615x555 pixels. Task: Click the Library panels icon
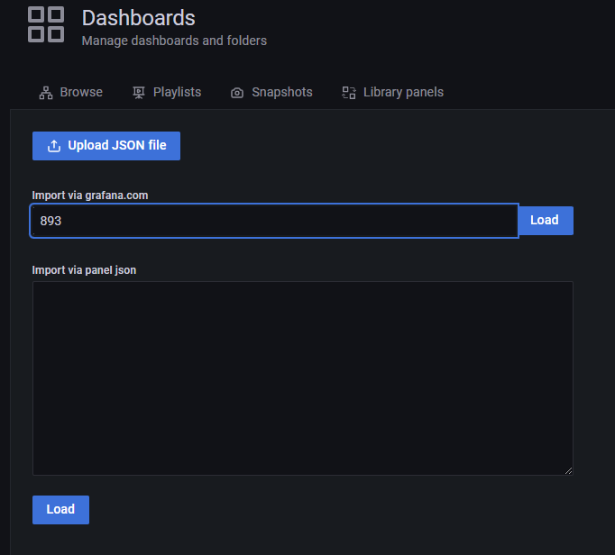point(349,93)
